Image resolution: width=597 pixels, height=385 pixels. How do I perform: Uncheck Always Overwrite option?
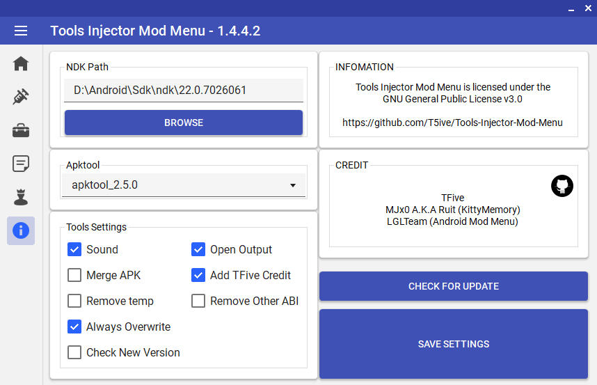pyautogui.click(x=74, y=327)
